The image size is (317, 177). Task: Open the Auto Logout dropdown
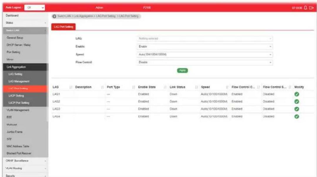click(x=35, y=8)
